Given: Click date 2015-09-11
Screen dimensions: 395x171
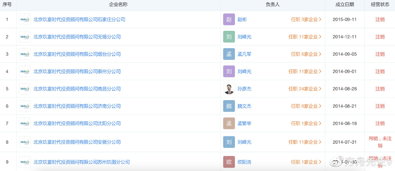Looking at the screenshot, I should point(344,19).
